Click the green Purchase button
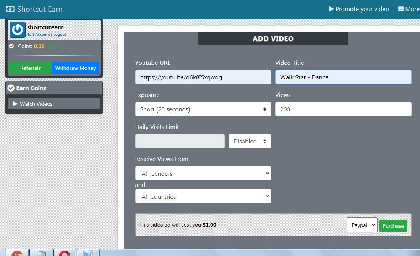The image size is (420, 256). click(393, 226)
